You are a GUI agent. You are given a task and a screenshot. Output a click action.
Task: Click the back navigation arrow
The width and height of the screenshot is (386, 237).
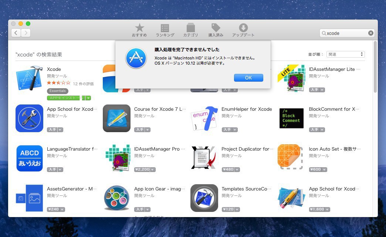(16, 33)
